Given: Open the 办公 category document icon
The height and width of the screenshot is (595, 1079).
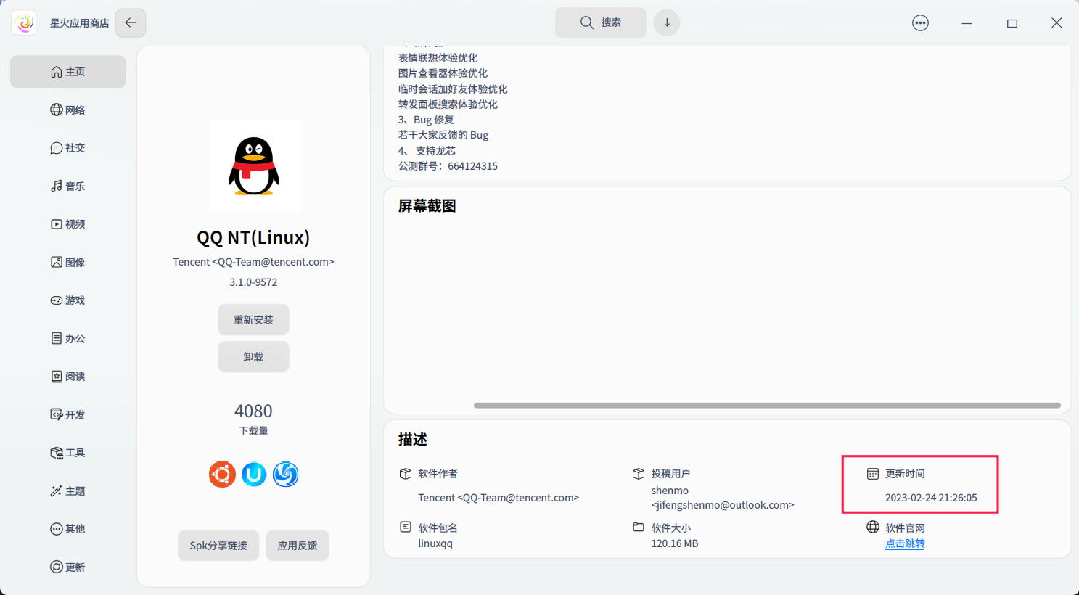Looking at the screenshot, I should [x=56, y=338].
